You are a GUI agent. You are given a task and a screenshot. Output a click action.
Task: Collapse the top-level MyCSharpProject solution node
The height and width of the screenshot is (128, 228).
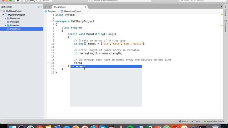coord(1,11)
